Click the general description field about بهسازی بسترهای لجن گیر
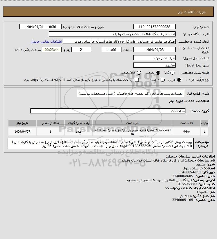The width and height of the screenshot is (217, 239). (130, 93)
